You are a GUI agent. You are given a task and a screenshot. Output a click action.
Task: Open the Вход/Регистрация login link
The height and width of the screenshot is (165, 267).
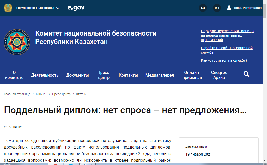point(248,8)
